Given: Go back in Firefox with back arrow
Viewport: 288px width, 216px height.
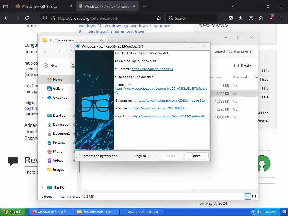Looking at the screenshot, I should click(x=7, y=18).
